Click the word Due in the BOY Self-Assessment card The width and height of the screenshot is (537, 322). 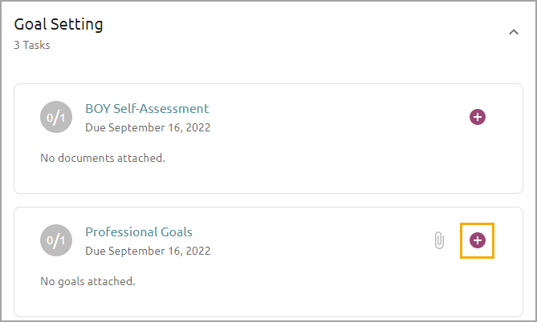96,127
